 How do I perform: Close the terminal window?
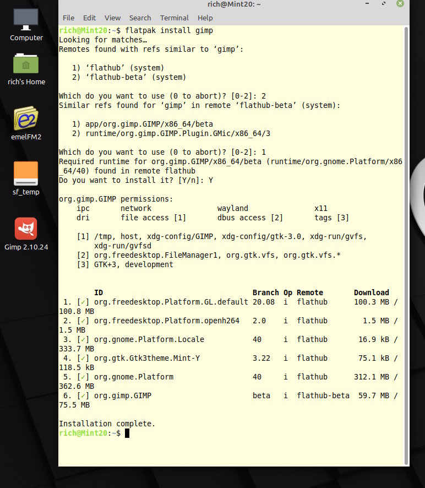point(400,4)
